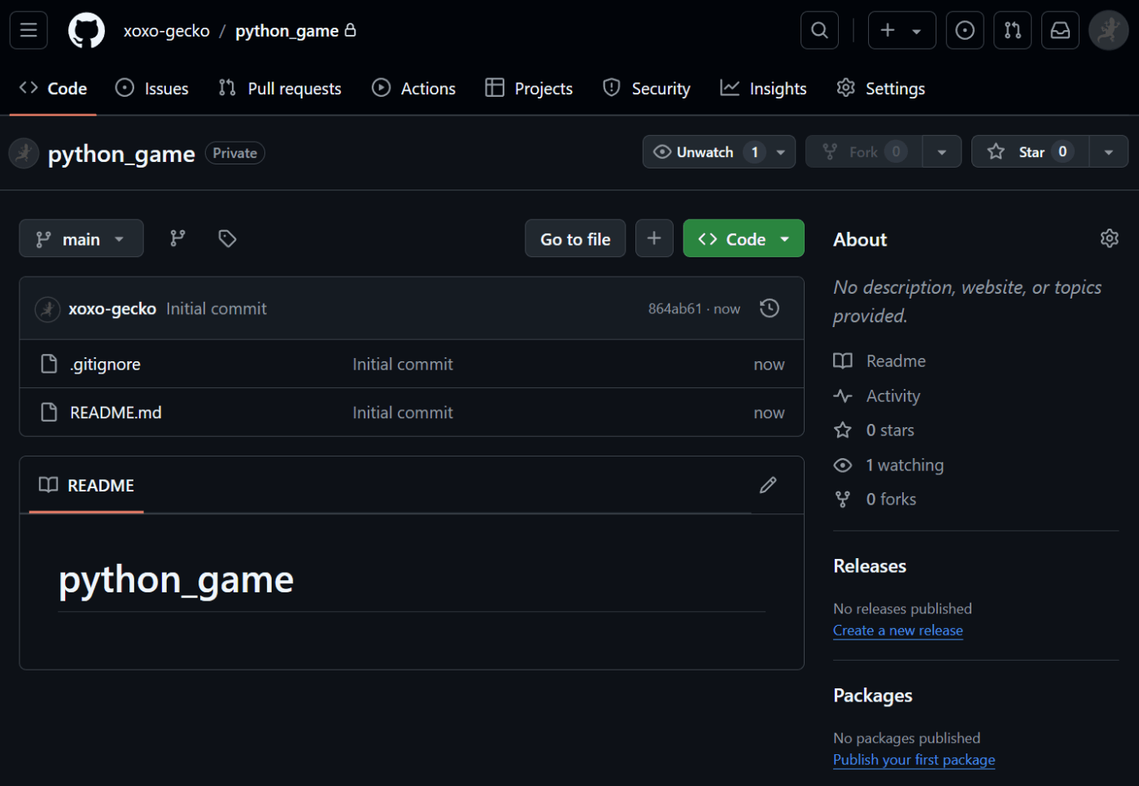Click the .gitignore file icon

49,364
